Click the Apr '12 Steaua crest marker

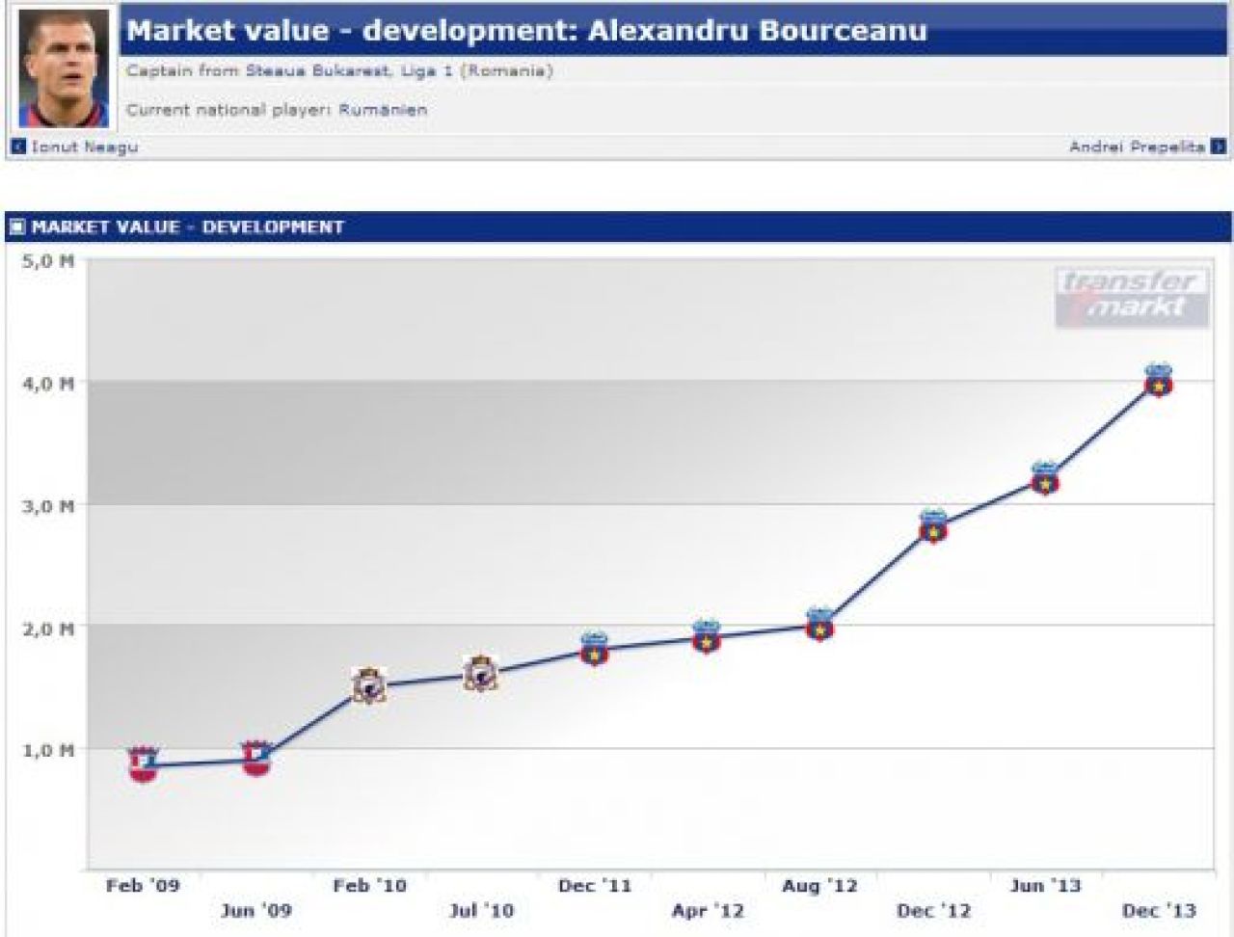(x=707, y=637)
